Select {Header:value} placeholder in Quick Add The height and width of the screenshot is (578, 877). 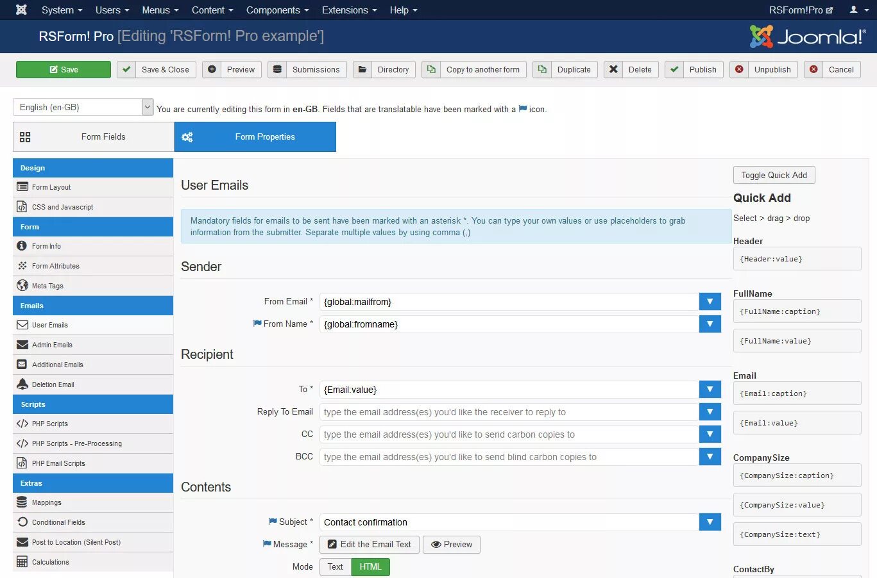[797, 259]
